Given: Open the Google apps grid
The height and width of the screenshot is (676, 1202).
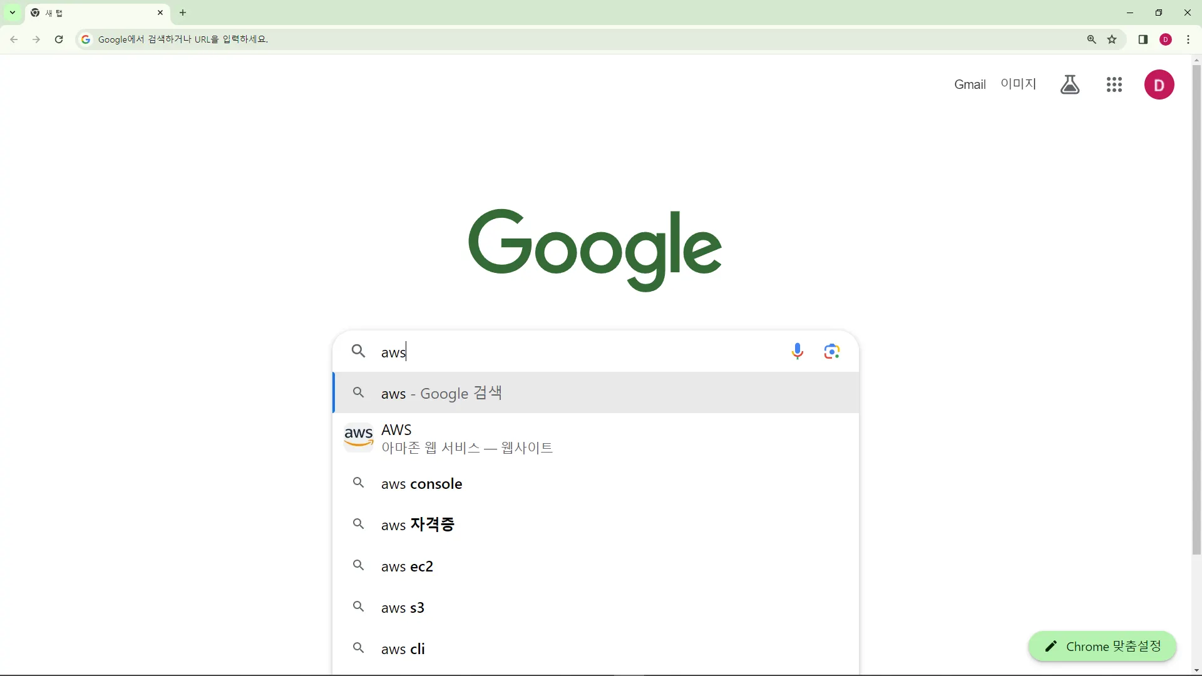Looking at the screenshot, I should pos(1114,84).
